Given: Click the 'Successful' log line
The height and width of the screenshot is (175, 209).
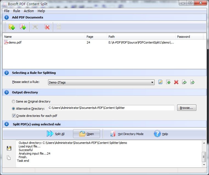Looking at the screenshot, I should click(x=26, y=150).
